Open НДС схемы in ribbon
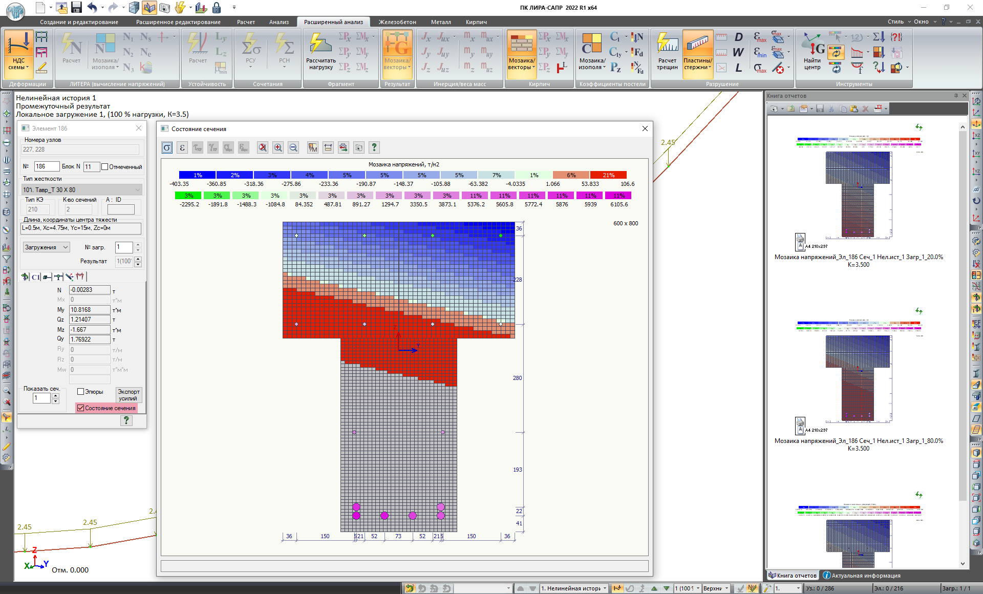The height and width of the screenshot is (594, 983). [x=18, y=51]
